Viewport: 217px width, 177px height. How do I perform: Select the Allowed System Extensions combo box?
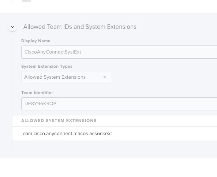[66, 77]
